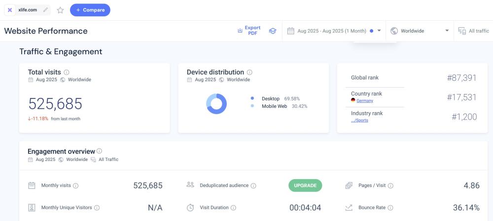
Task: Click the info icon beside Bounce Rate
Action: pos(390,208)
